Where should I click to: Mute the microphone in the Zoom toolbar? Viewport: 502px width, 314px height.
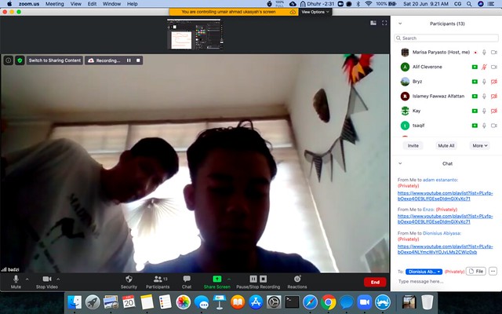coord(16,279)
